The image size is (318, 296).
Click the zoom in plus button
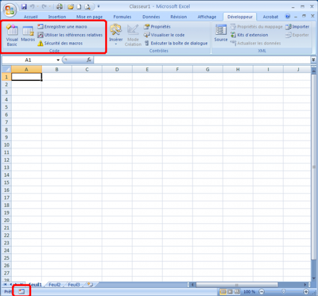(306, 292)
